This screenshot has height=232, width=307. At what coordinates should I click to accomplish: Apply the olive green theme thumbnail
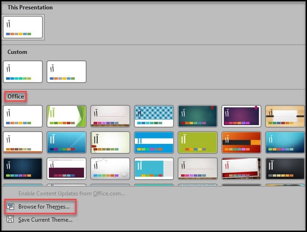pyautogui.click(x=197, y=142)
